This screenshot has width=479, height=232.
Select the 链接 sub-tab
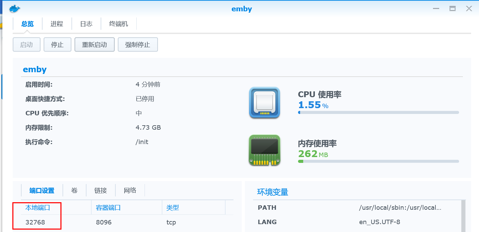coord(101,191)
